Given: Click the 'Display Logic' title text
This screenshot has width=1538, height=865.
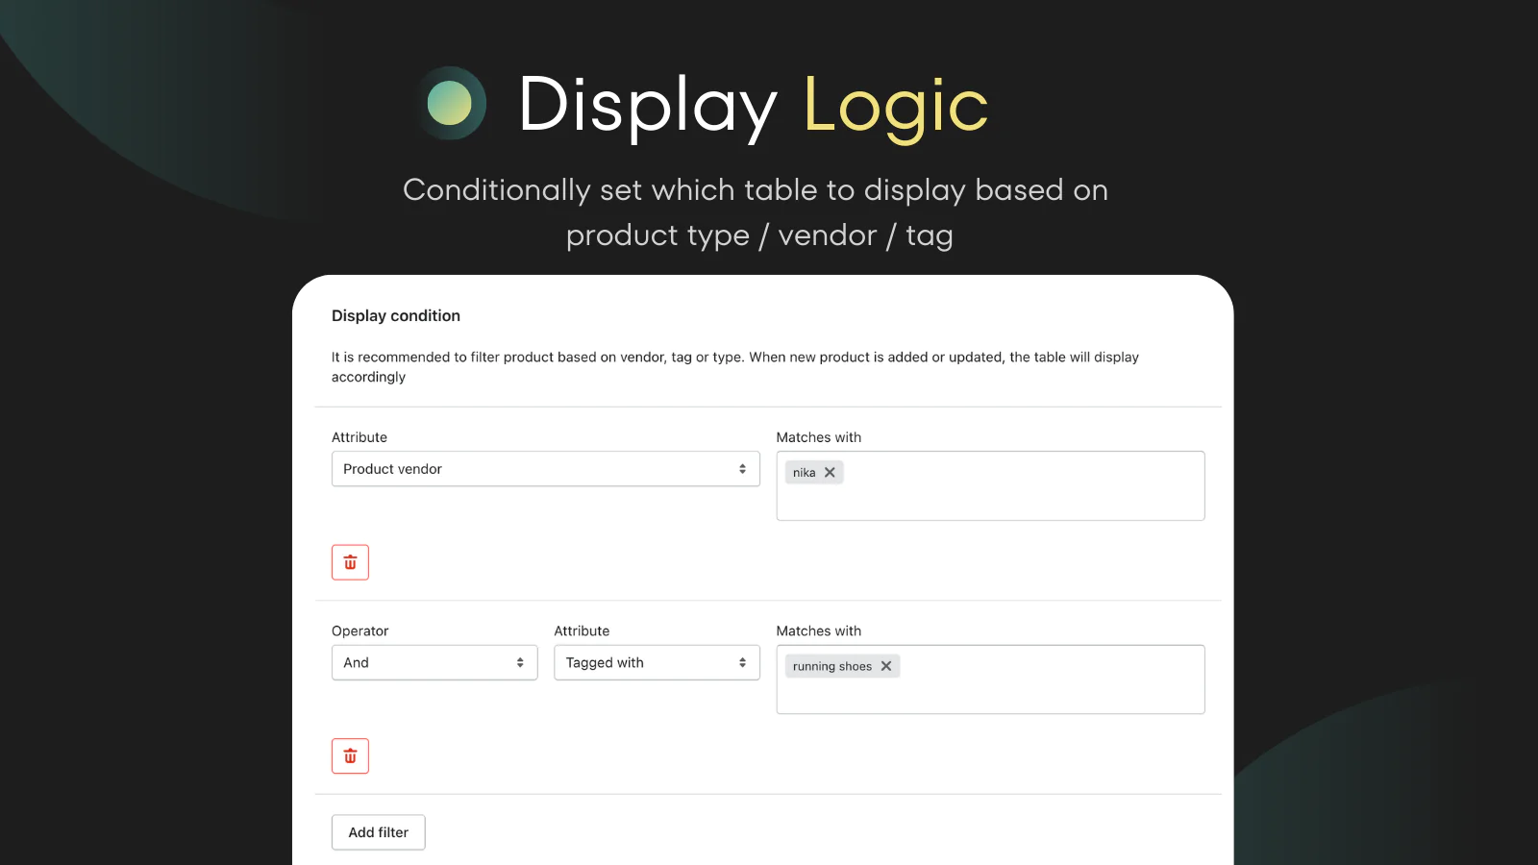Looking at the screenshot, I should coord(753,105).
